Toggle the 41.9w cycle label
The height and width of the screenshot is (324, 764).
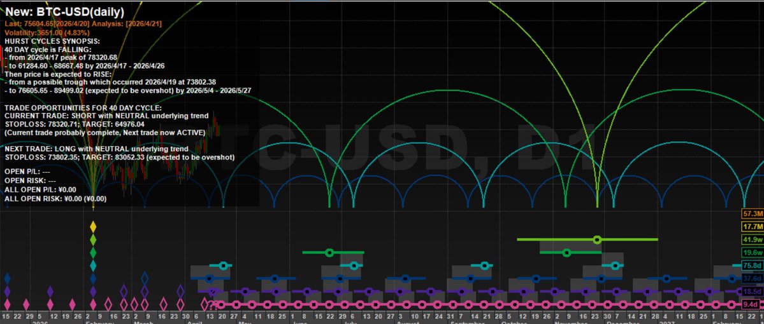click(753, 240)
